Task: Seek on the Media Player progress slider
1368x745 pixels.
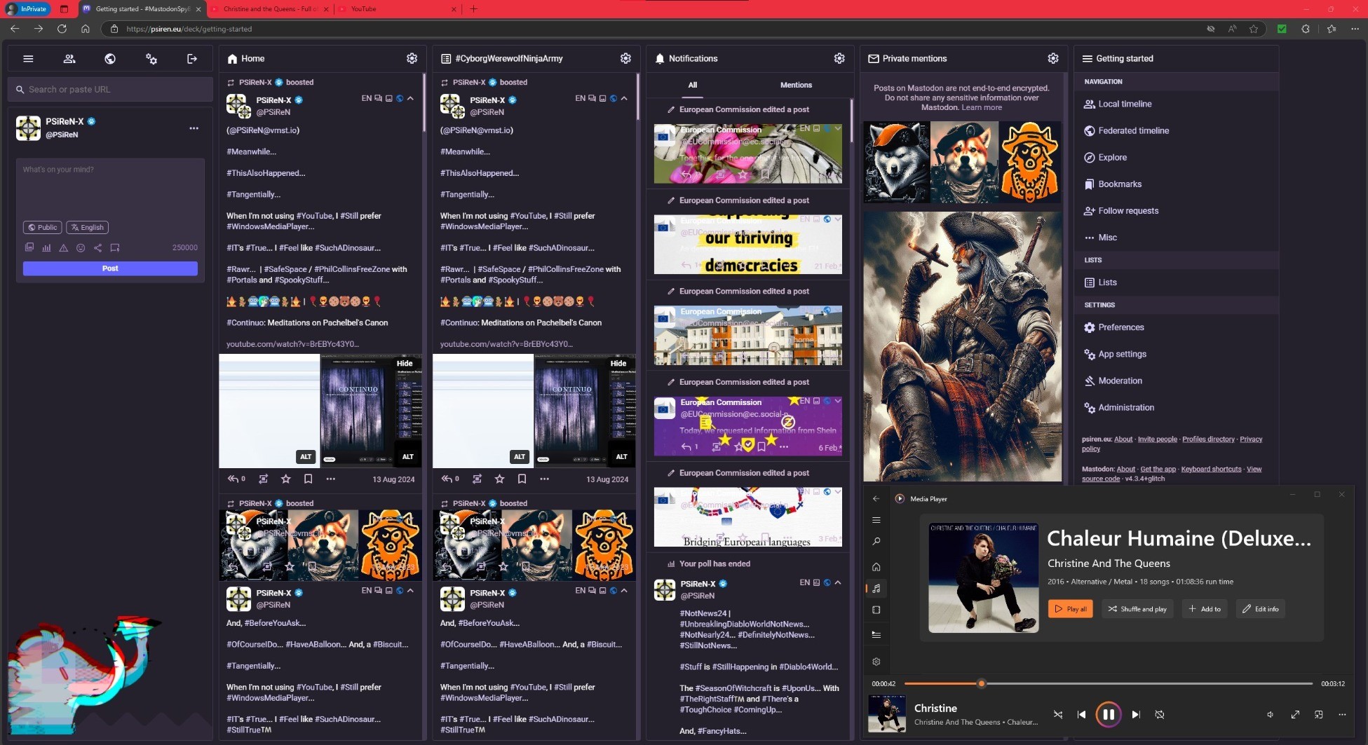Action: (1108, 683)
